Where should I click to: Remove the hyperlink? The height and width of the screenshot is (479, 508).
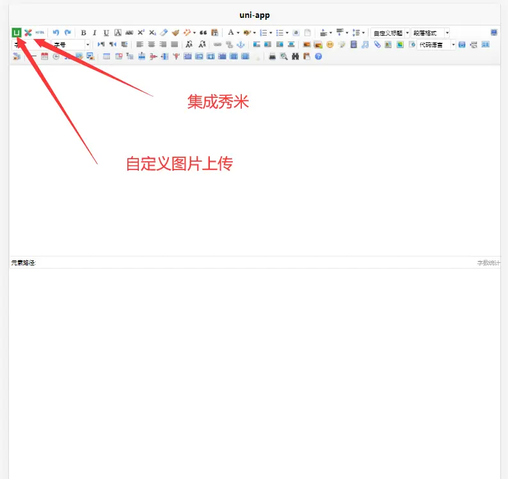pos(229,44)
